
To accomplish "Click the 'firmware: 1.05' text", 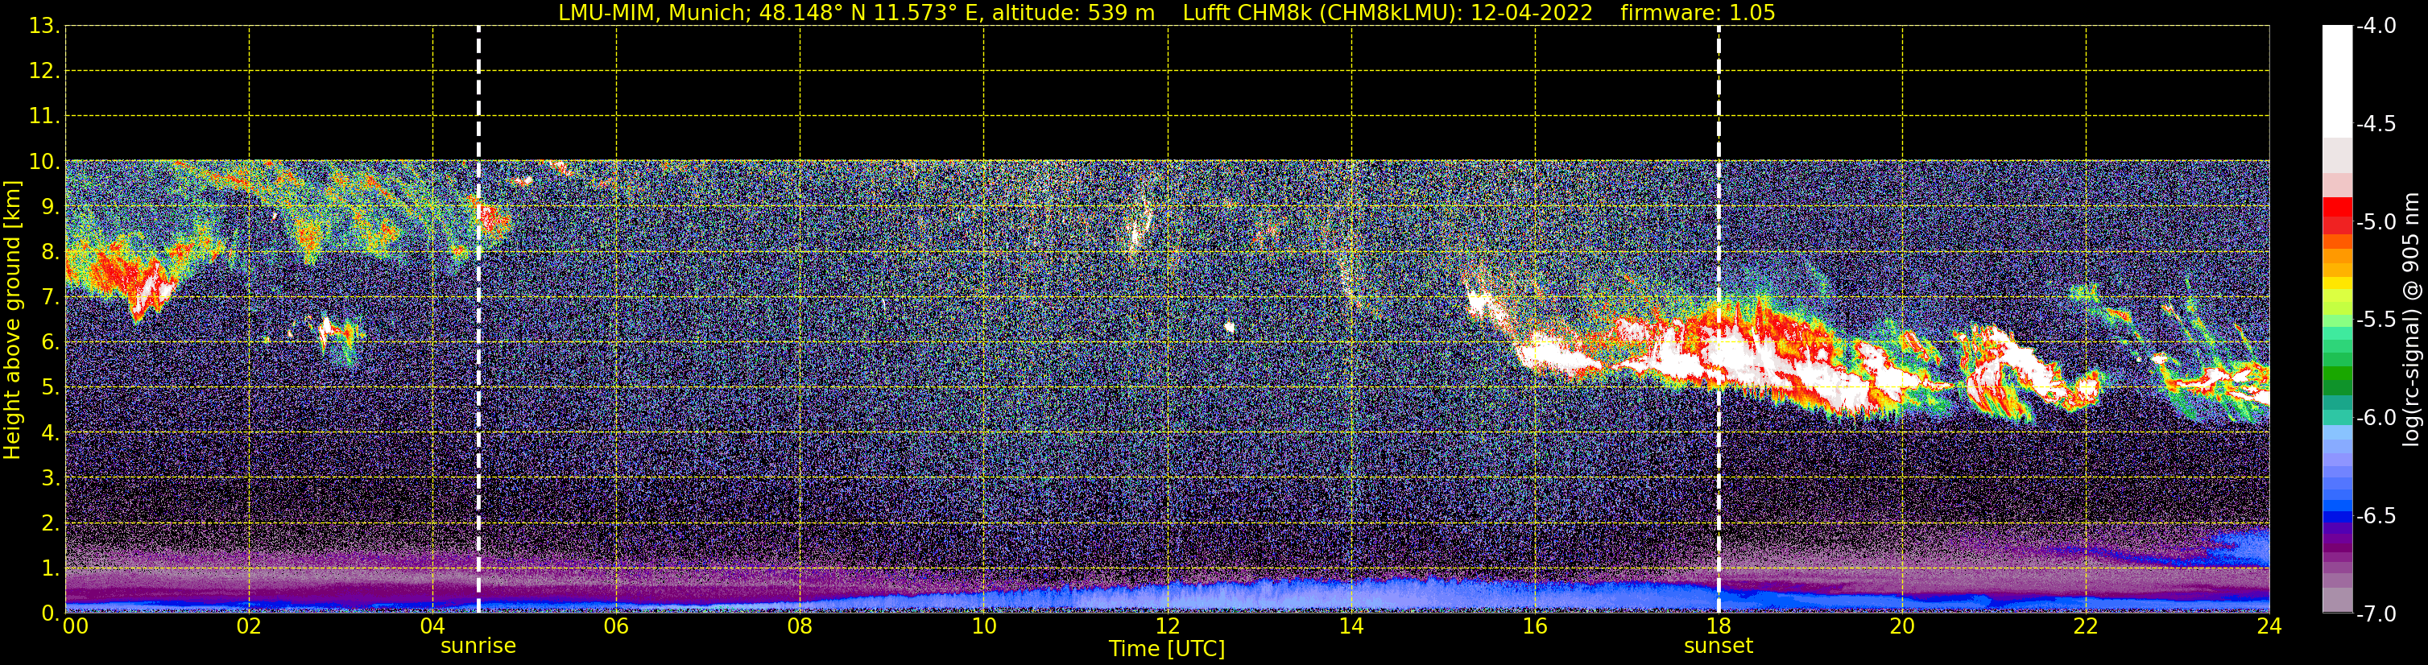I will tap(1697, 13).
